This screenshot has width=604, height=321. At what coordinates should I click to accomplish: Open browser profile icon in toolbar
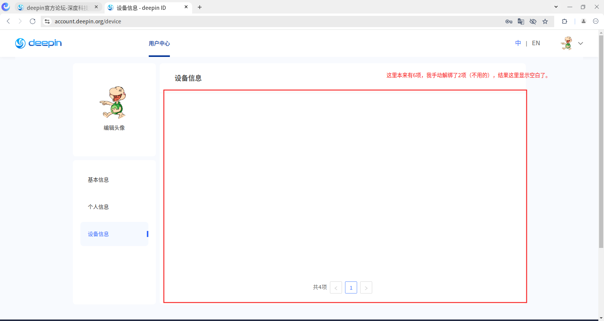pos(584,21)
